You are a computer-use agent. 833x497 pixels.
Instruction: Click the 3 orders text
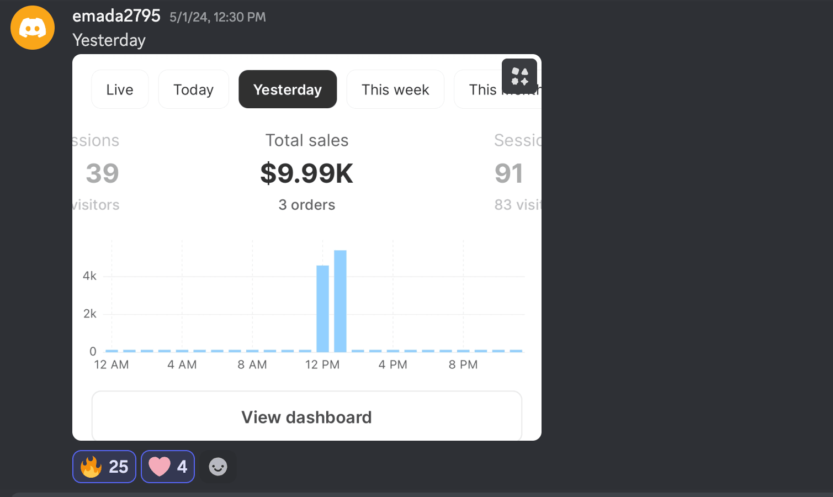coord(307,205)
